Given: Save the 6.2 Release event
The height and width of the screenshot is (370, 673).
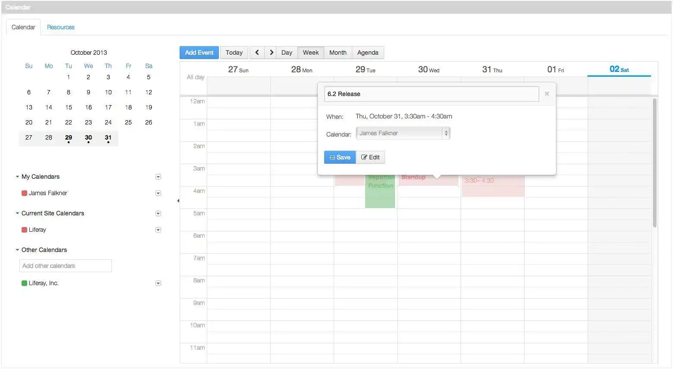Looking at the screenshot, I should tap(340, 157).
